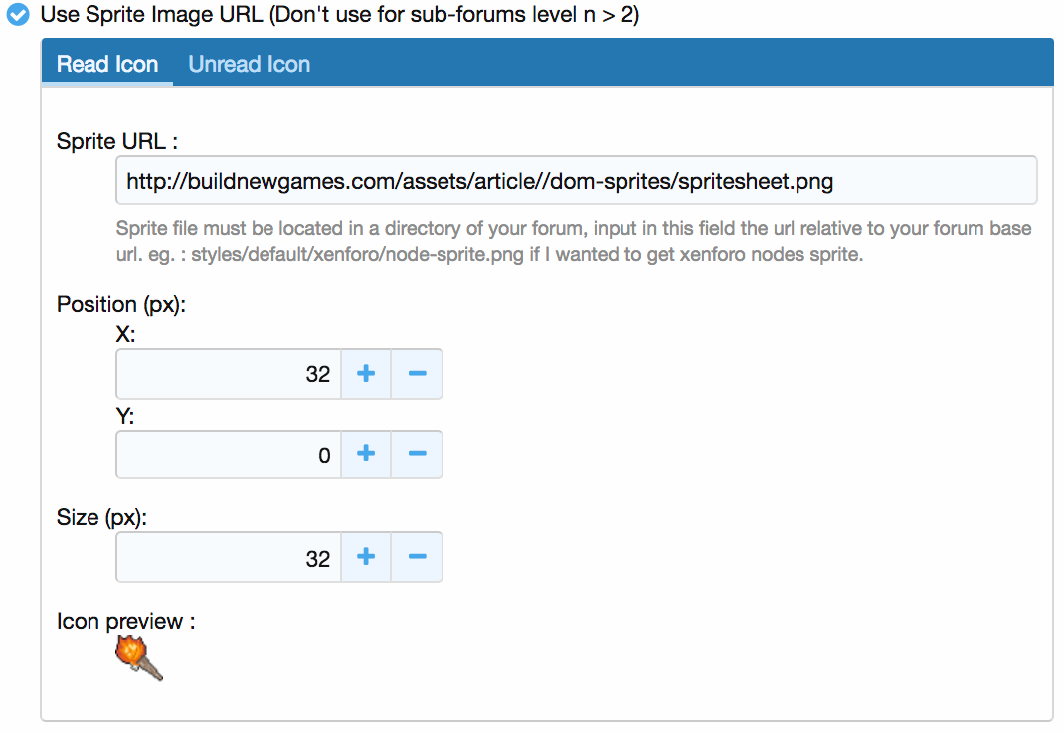Click the "Position (px):" label
The image size is (1064, 732).
tap(121, 304)
